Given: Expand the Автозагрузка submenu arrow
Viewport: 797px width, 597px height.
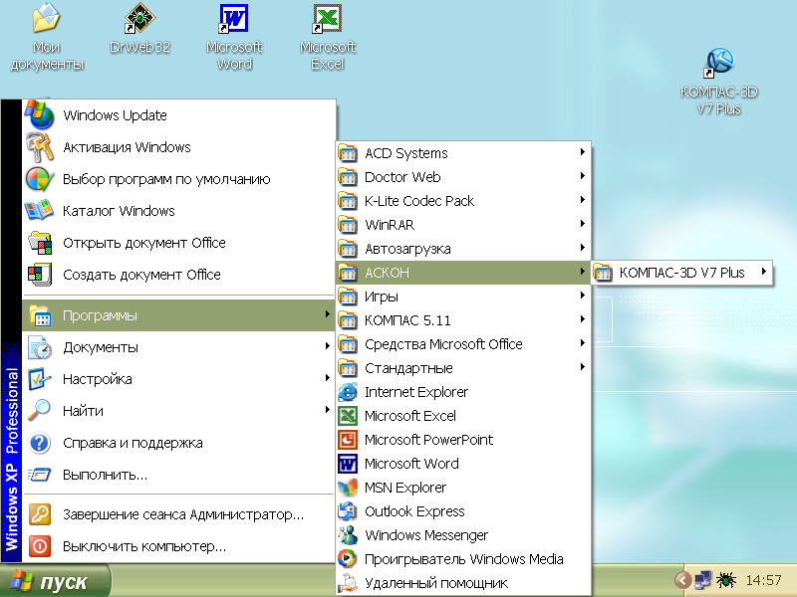Looking at the screenshot, I should 583,247.
